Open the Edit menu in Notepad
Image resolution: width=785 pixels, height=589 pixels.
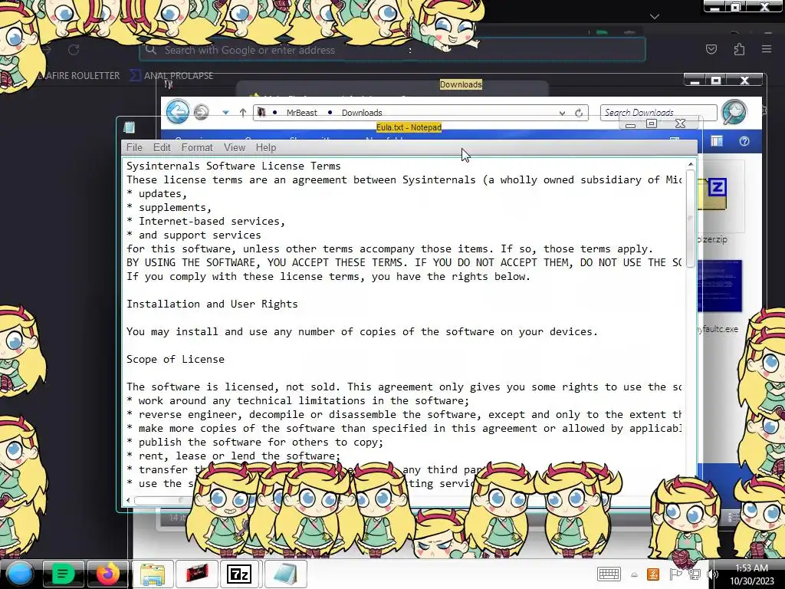162,147
